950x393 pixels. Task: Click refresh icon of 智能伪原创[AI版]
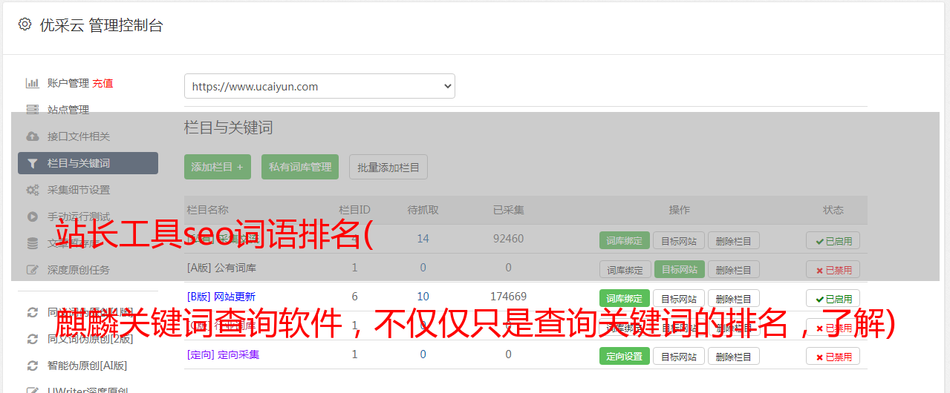coord(33,366)
